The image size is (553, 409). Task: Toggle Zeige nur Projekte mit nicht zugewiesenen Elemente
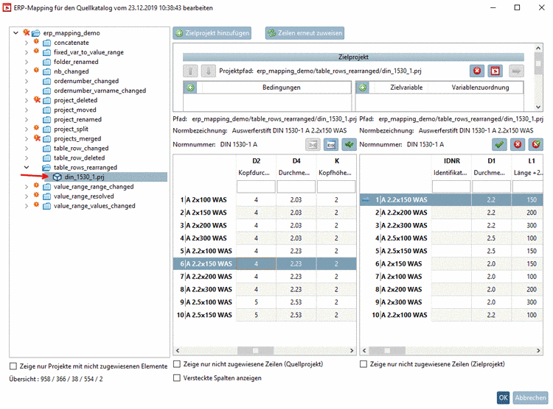pyautogui.click(x=13, y=366)
